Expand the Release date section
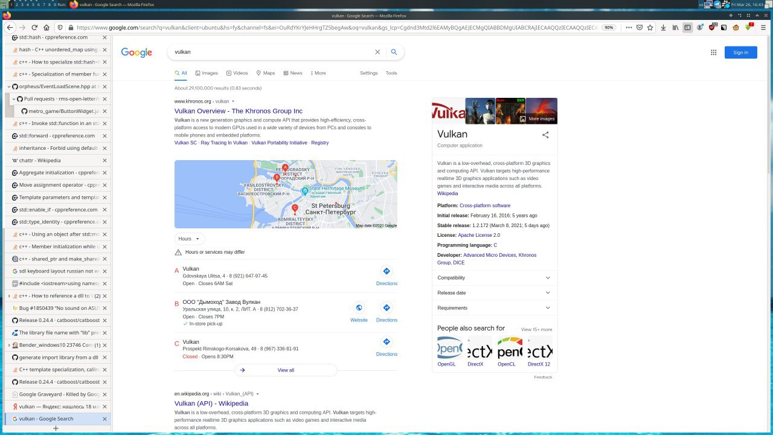The width and height of the screenshot is (773, 435). pyautogui.click(x=494, y=293)
